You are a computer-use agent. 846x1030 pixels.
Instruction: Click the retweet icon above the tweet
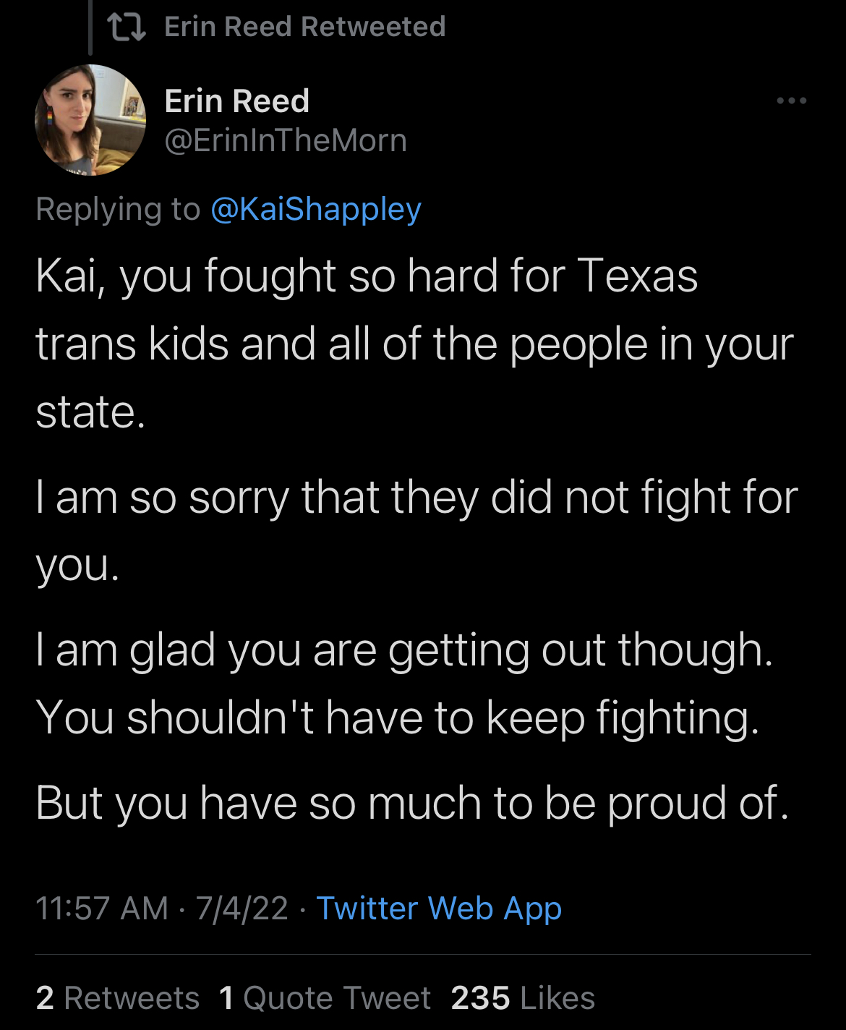tap(127, 27)
